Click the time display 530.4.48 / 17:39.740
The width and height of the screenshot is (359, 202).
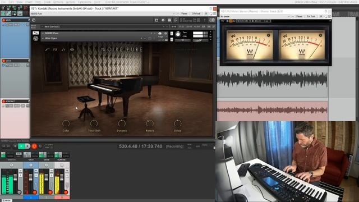click(x=141, y=146)
